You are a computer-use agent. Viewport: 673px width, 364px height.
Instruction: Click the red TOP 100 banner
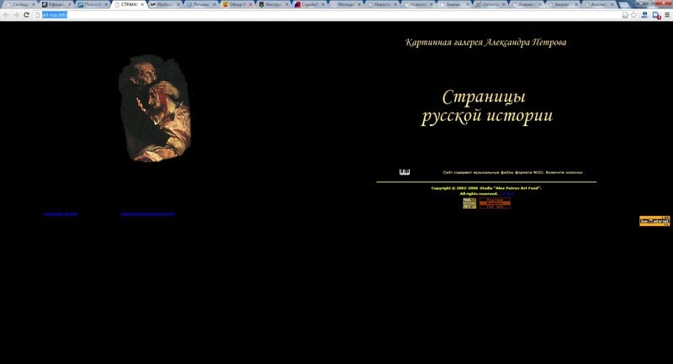pos(495,203)
